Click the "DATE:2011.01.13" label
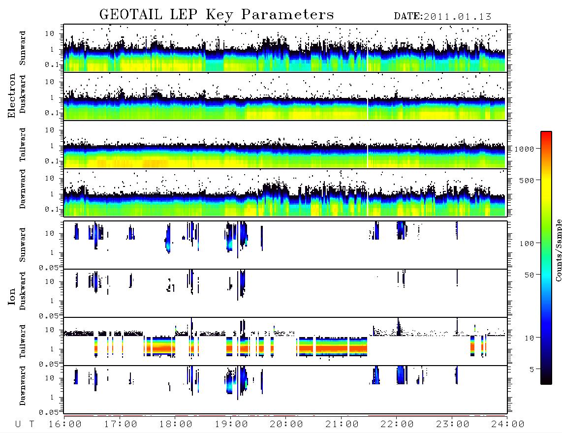 (442, 17)
